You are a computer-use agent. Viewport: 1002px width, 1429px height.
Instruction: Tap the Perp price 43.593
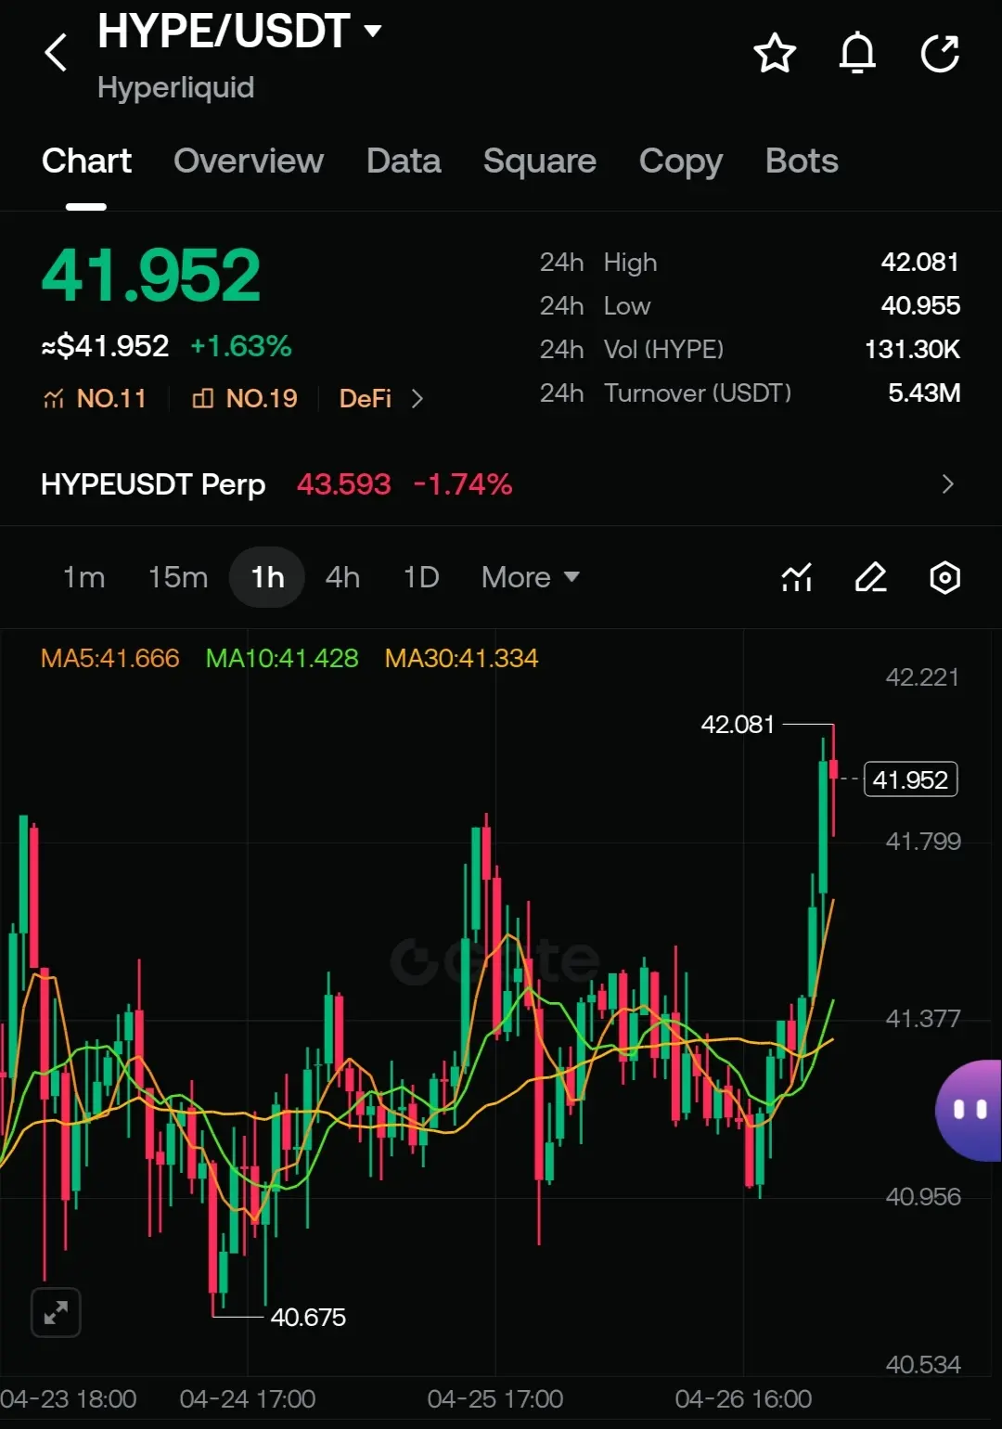tap(344, 484)
